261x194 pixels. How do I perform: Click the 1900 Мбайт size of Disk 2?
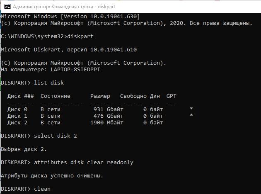click(107, 123)
